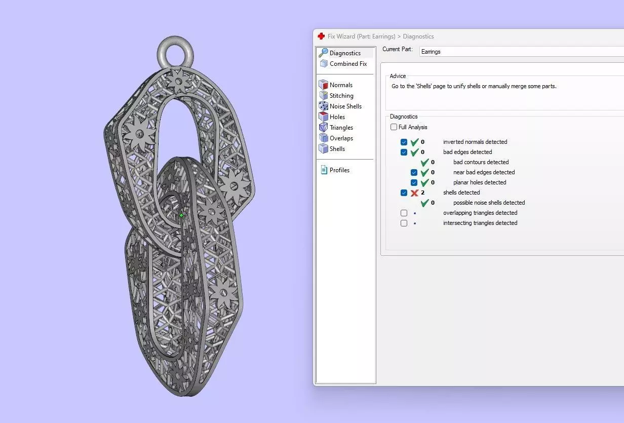Open the Combined Fix page label

[348, 64]
